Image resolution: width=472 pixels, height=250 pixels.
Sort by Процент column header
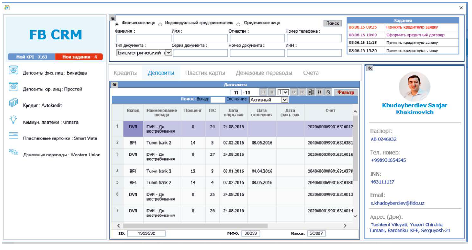pyautogui.click(x=193, y=112)
